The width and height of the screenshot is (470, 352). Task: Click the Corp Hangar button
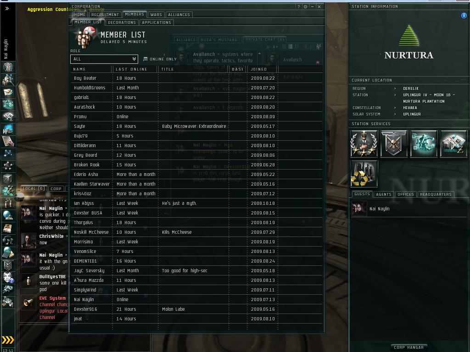(408, 347)
